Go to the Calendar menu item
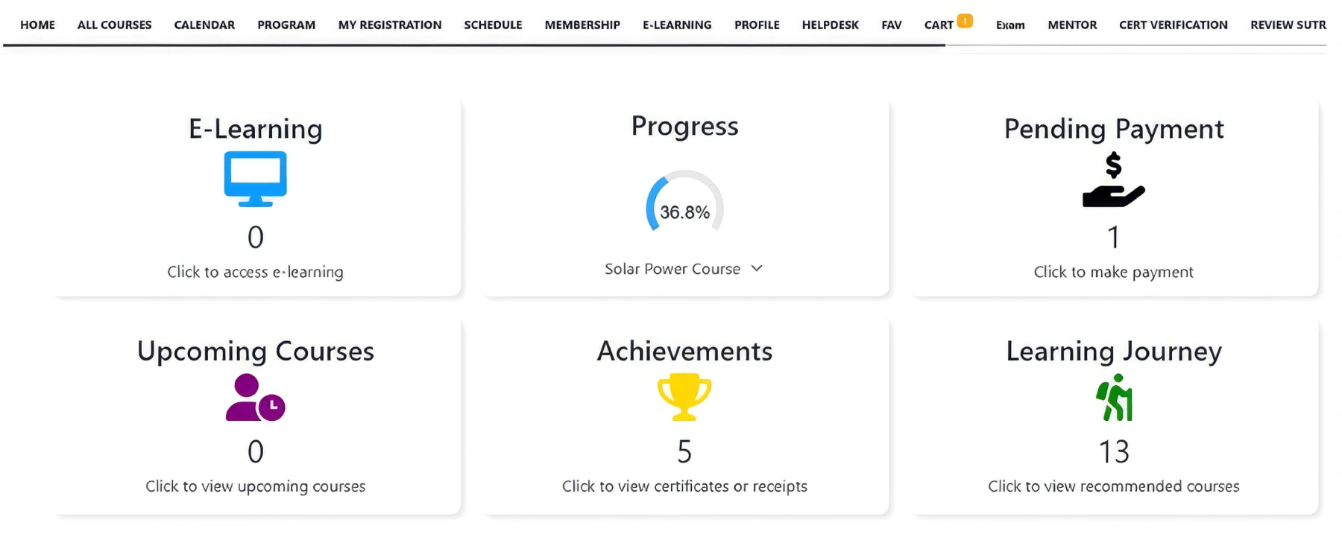The height and width of the screenshot is (540, 1342). click(x=204, y=25)
